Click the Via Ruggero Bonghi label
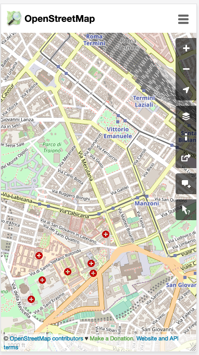The width and height of the screenshot is (199, 355). pyautogui.click(x=71, y=195)
